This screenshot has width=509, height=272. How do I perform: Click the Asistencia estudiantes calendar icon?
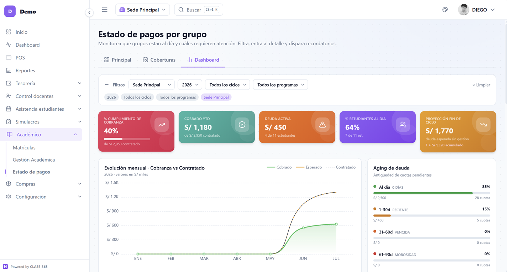(x=9, y=109)
